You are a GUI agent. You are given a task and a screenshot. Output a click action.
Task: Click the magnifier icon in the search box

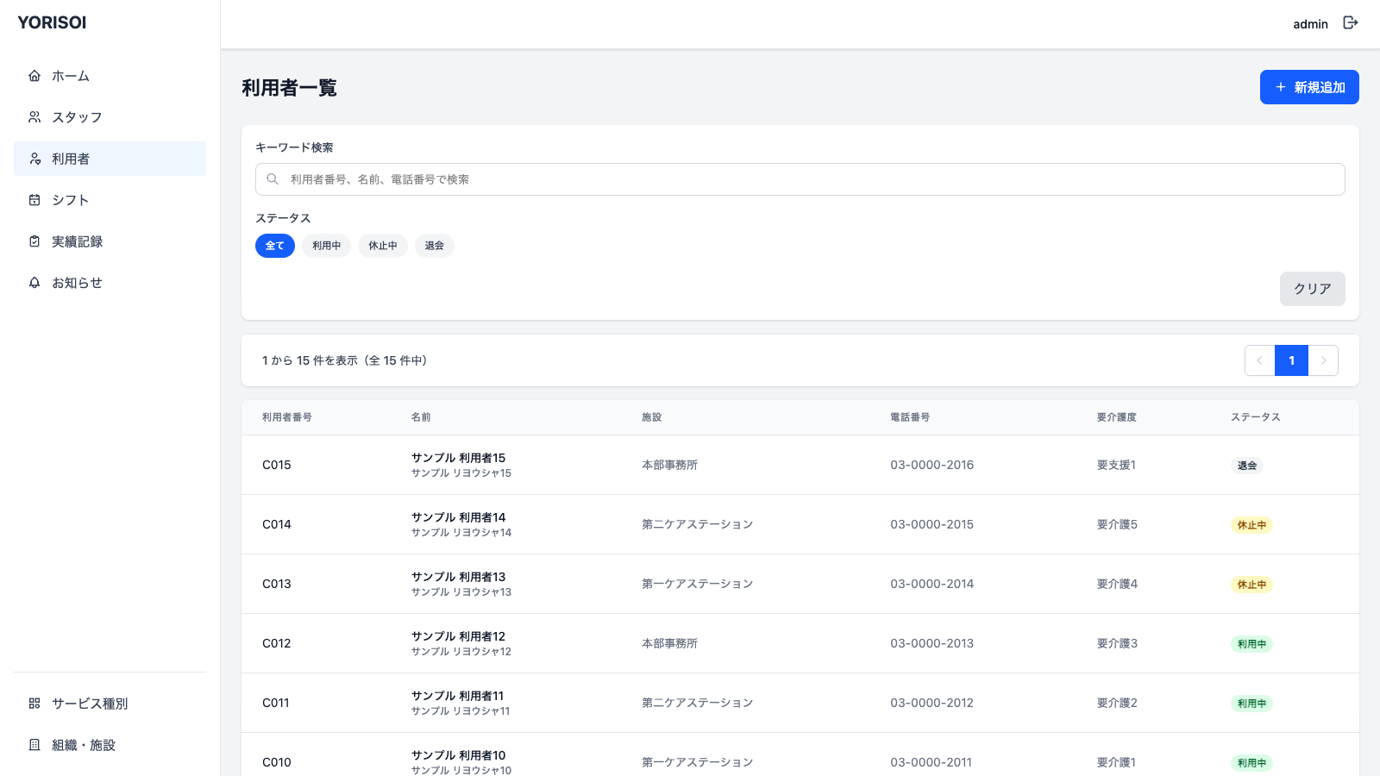click(x=273, y=179)
